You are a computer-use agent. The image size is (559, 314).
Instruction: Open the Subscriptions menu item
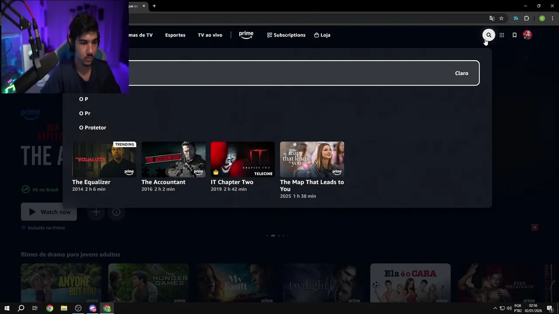286,35
